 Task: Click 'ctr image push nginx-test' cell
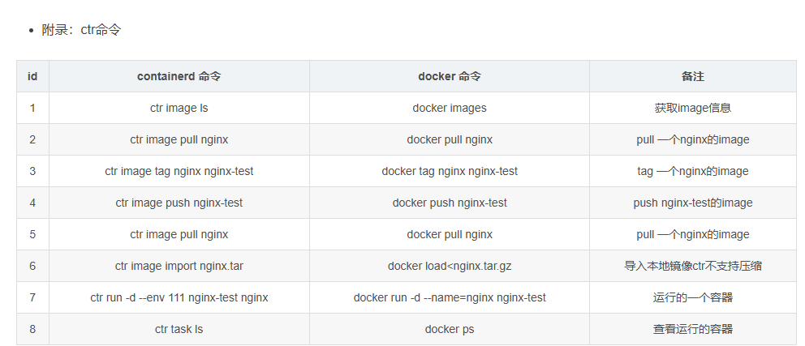179,203
